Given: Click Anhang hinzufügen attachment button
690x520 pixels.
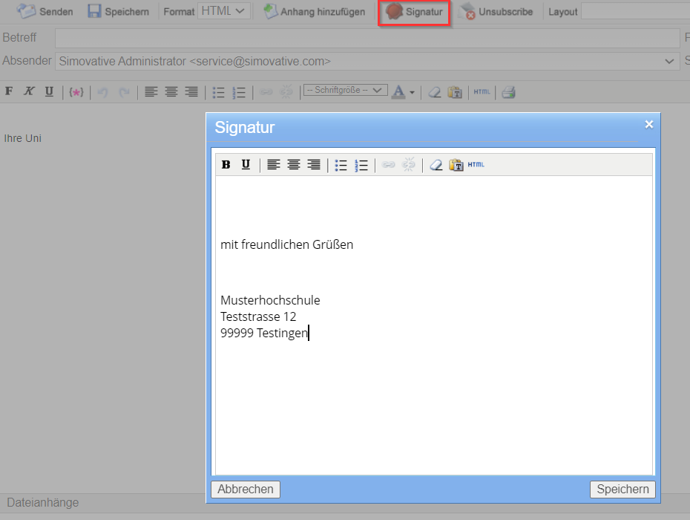Looking at the screenshot, I should [x=314, y=11].
